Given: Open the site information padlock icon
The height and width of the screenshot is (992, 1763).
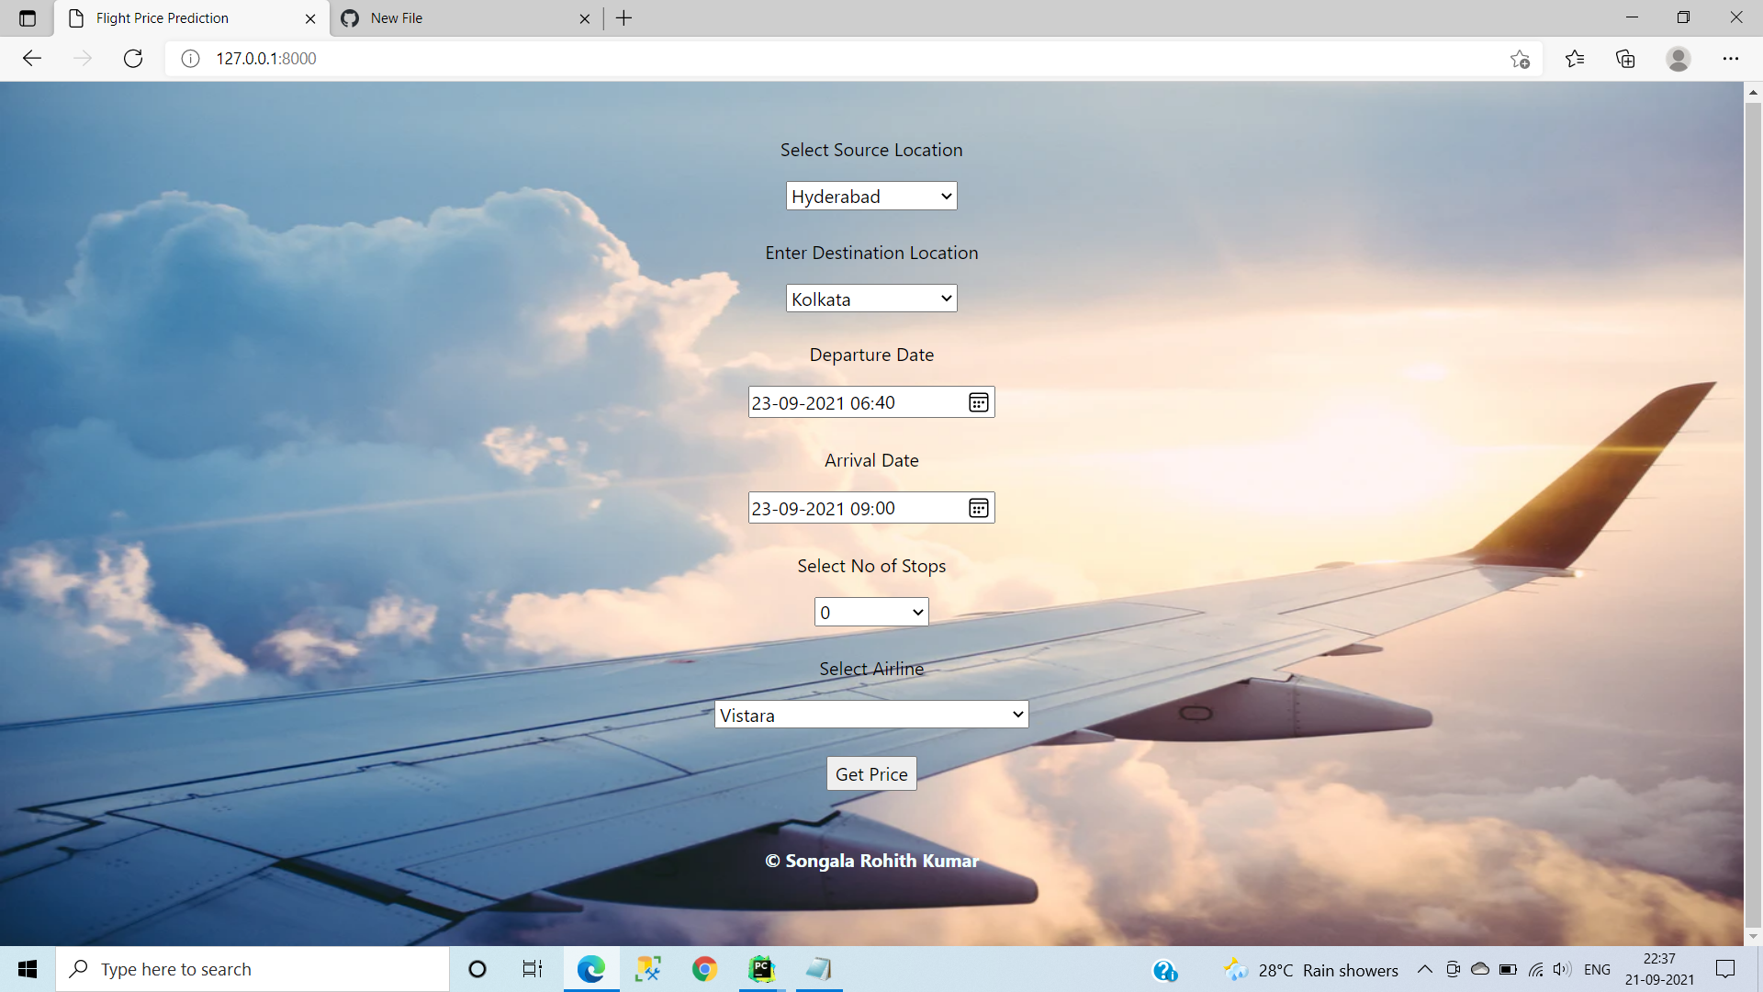Looking at the screenshot, I should (x=190, y=58).
